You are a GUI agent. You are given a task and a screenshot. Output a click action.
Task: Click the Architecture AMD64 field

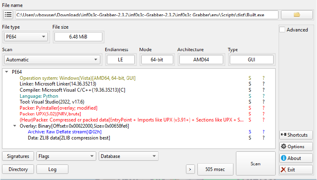click(201, 60)
